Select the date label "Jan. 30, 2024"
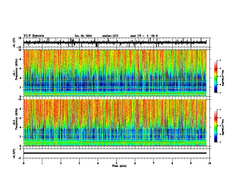236x183 pixels. pyautogui.click(x=83, y=36)
